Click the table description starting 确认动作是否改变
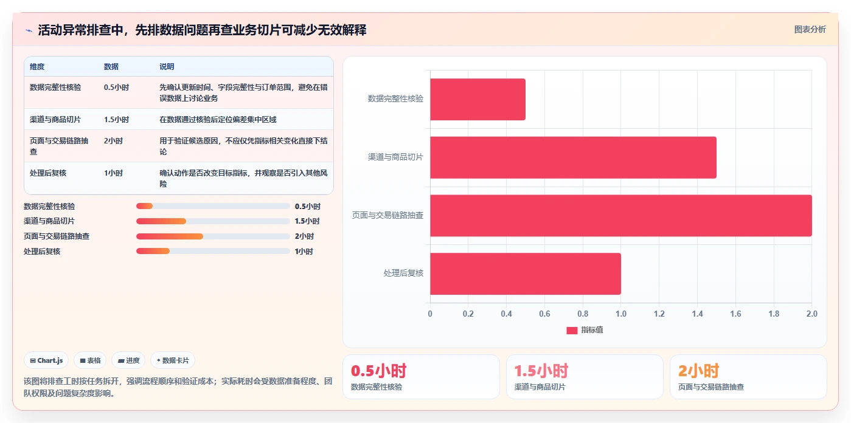Image resolution: width=851 pixels, height=423 pixels. click(243, 179)
